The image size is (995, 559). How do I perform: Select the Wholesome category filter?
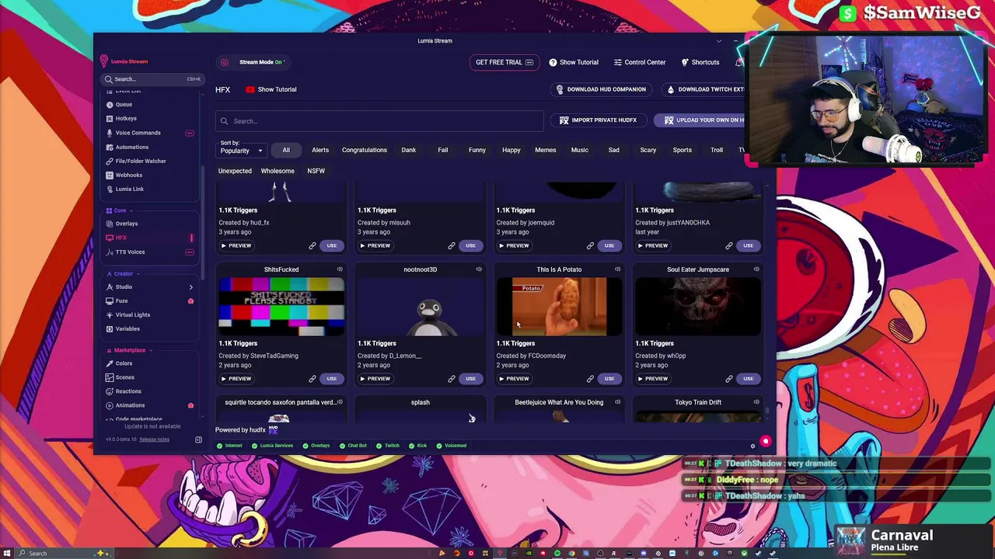(x=278, y=171)
